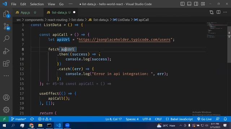Open the Explorer view in activity bar
The height and width of the screenshot is (129, 231).
click(x=6, y=14)
